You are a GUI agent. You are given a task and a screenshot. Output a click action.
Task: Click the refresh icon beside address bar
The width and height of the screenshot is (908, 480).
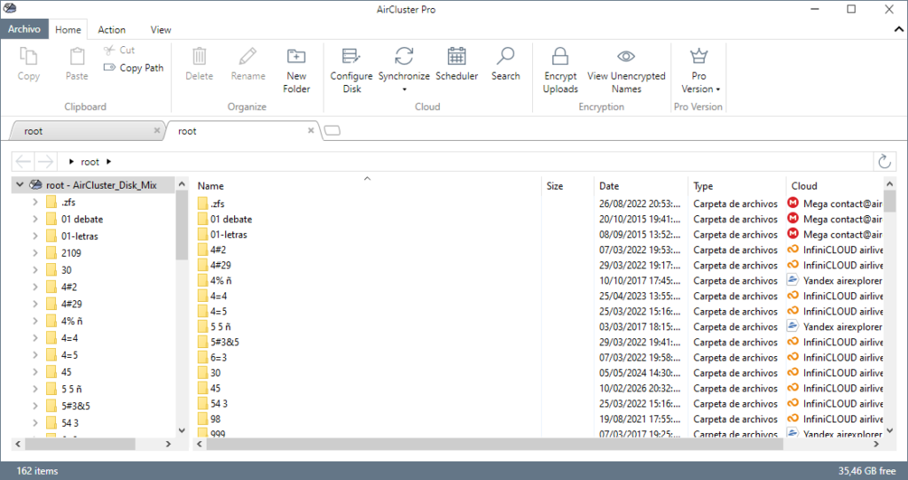coord(883,161)
